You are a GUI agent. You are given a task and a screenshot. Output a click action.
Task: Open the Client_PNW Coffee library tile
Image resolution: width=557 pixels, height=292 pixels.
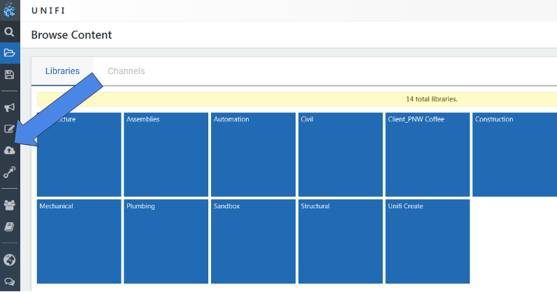(x=428, y=155)
